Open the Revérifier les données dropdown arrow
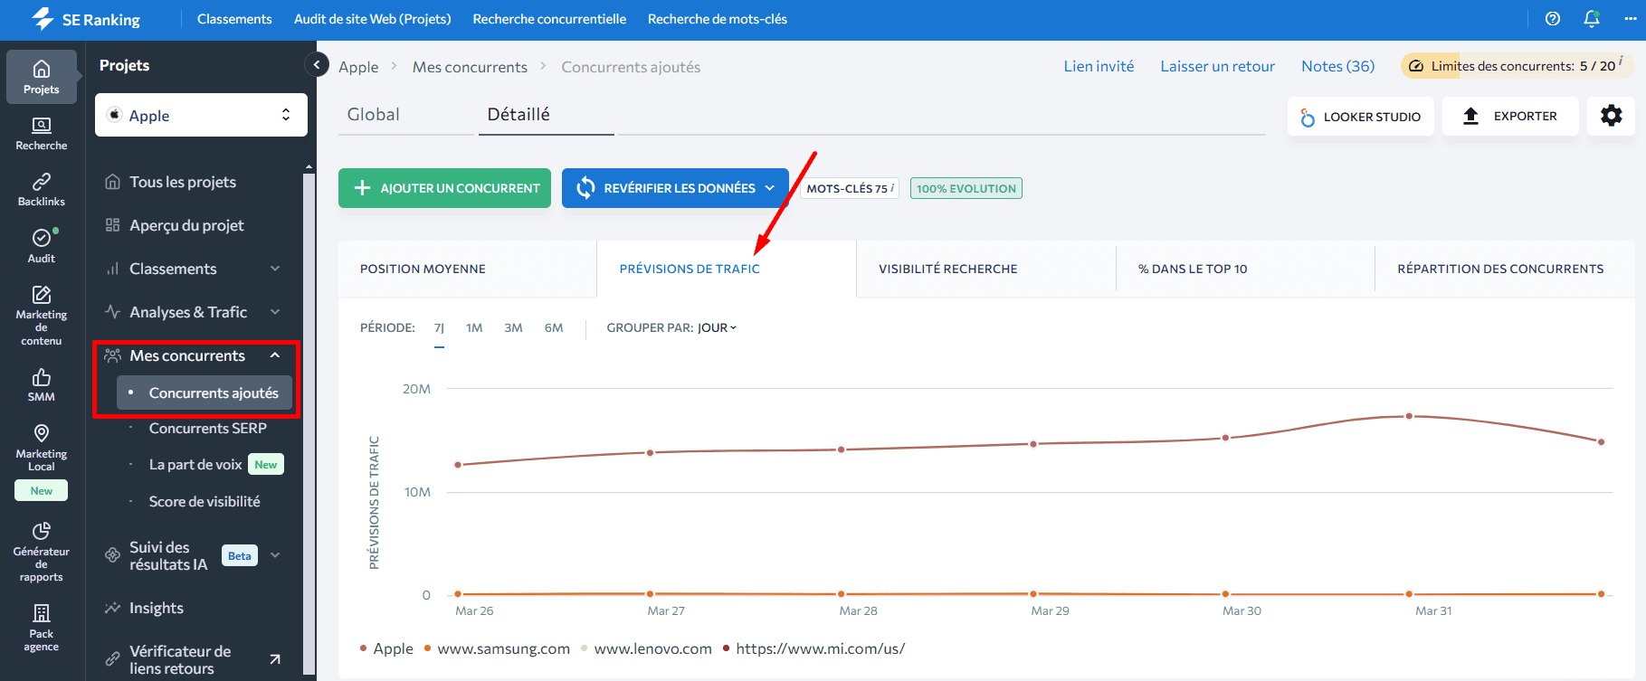1646x681 pixels. coord(770,188)
